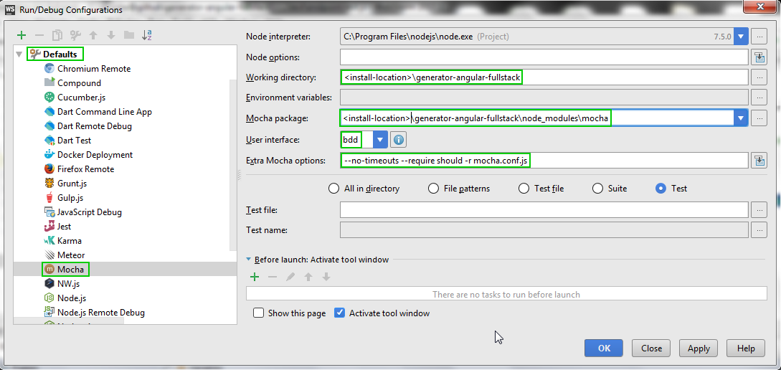Click the Test file input field

(x=544, y=210)
